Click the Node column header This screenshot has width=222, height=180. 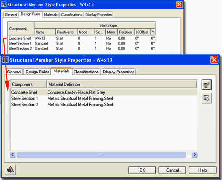tap(86, 32)
